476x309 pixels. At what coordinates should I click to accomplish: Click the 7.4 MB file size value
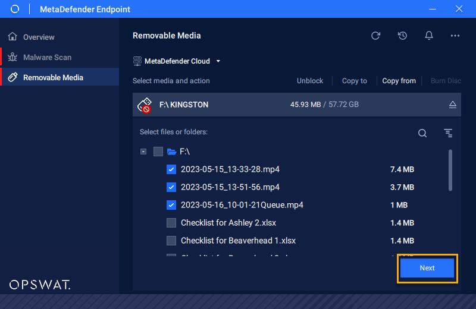click(x=402, y=169)
